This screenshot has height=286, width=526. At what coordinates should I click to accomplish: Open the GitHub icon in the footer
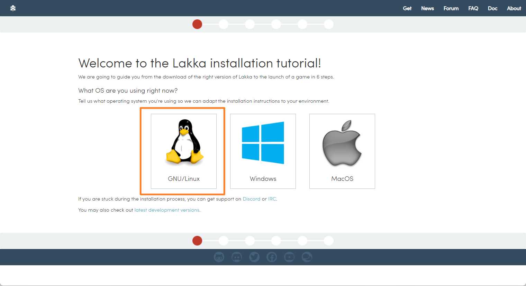point(219,257)
